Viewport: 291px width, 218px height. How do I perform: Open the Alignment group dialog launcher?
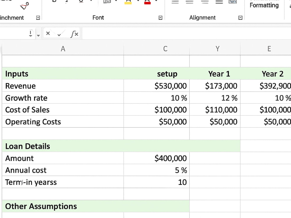point(240,18)
